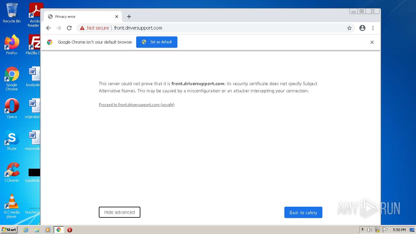Open the network status tray icon
This screenshot has height=234, width=416.
(377, 230)
